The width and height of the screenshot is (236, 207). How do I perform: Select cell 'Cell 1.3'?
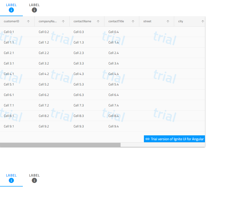(x=87, y=42)
